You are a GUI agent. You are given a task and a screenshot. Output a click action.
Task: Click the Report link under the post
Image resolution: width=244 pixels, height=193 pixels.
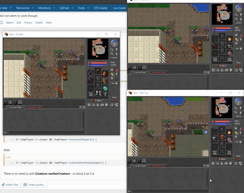10,23
